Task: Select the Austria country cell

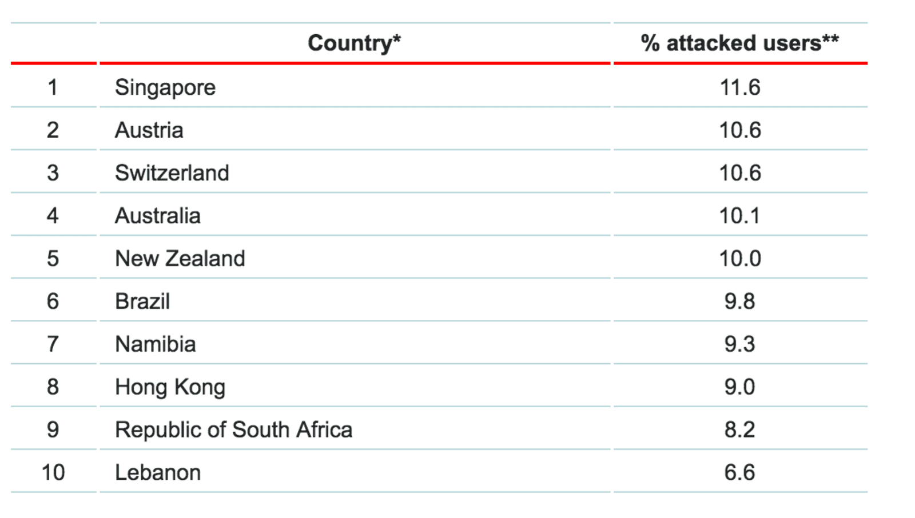Action: tap(149, 130)
